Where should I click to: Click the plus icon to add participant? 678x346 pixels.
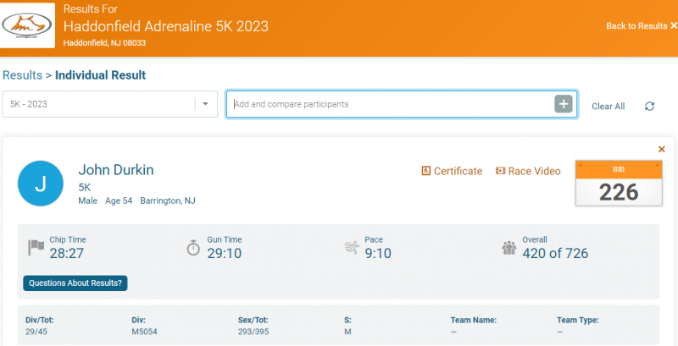click(x=564, y=104)
